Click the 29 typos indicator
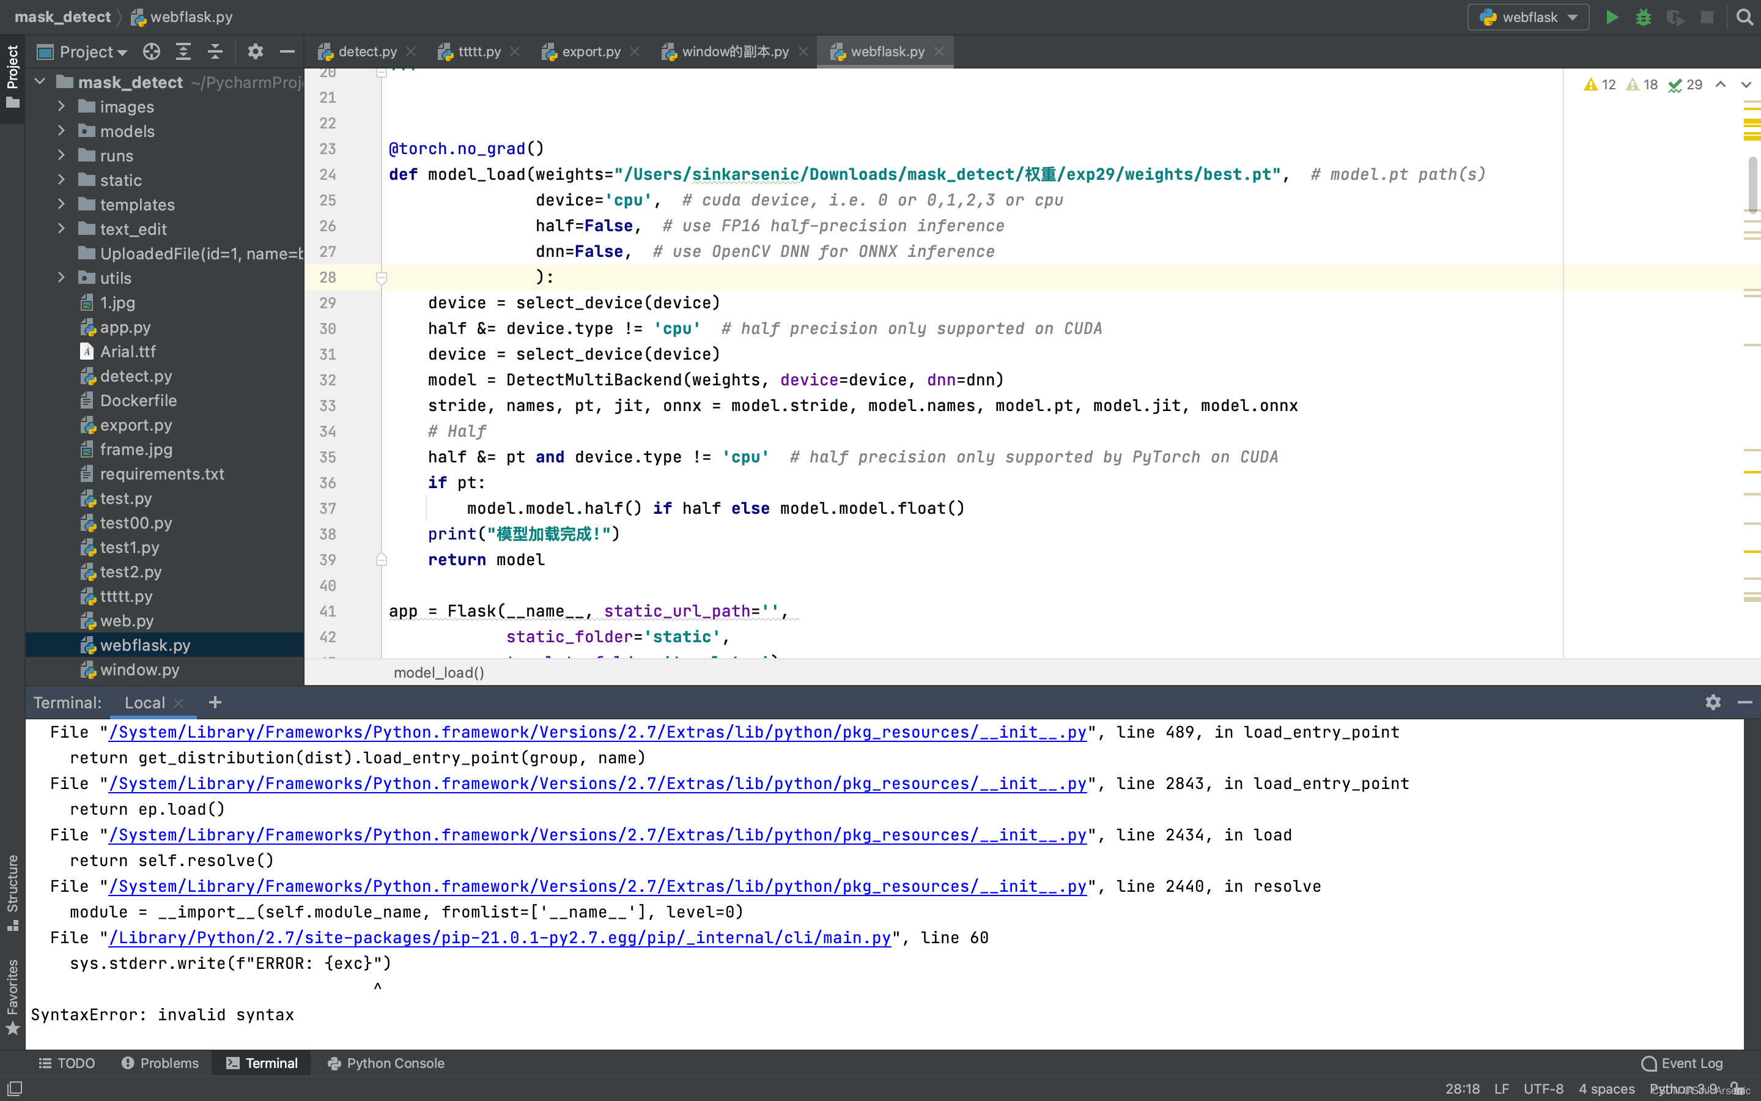 pos(1685,84)
